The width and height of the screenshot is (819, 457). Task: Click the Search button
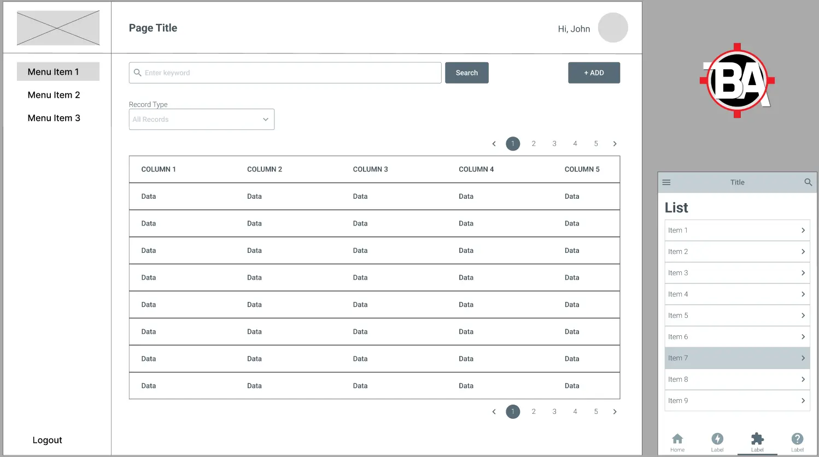pyautogui.click(x=466, y=73)
